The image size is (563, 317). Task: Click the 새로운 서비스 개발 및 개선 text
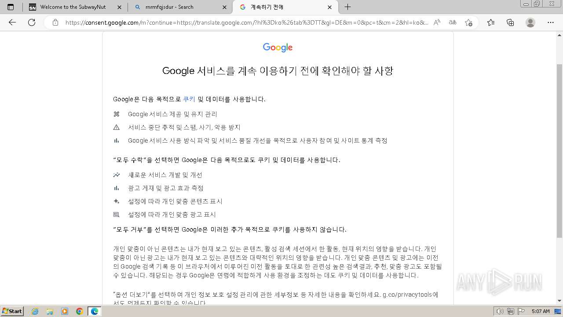(165, 175)
